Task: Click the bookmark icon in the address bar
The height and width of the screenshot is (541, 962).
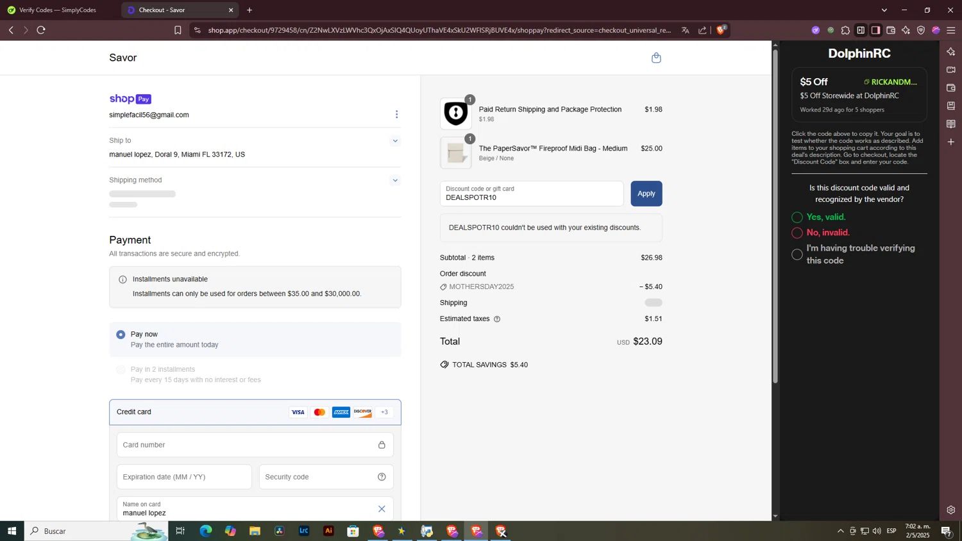Action: (178, 30)
